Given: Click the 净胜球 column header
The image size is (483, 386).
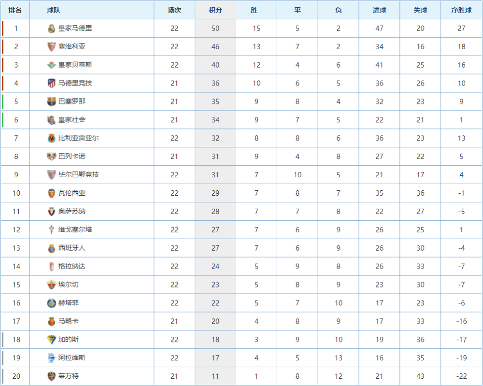Looking at the screenshot, I should pyautogui.click(x=461, y=10).
